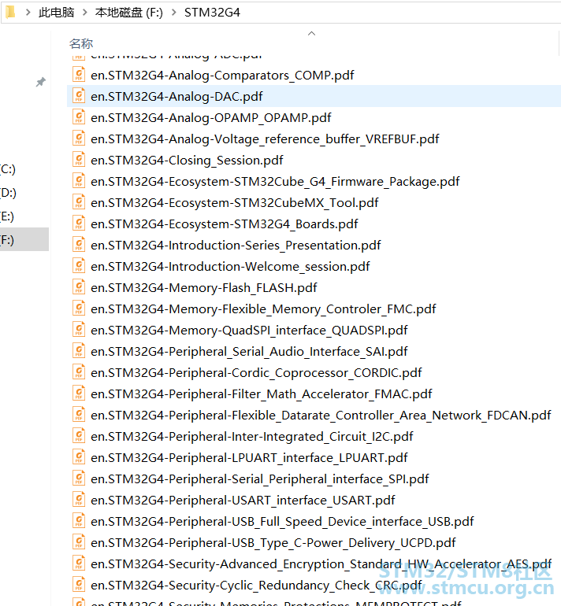Select en.STM32G4-Peripheral-USART_interface_USART.pdf name
Image resolution: width=561 pixels, height=606 pixels.
pos(243,500)
